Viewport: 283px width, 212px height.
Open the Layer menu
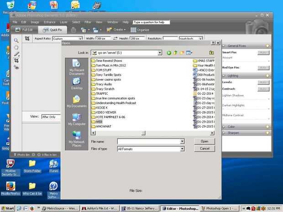click(63, 22)
